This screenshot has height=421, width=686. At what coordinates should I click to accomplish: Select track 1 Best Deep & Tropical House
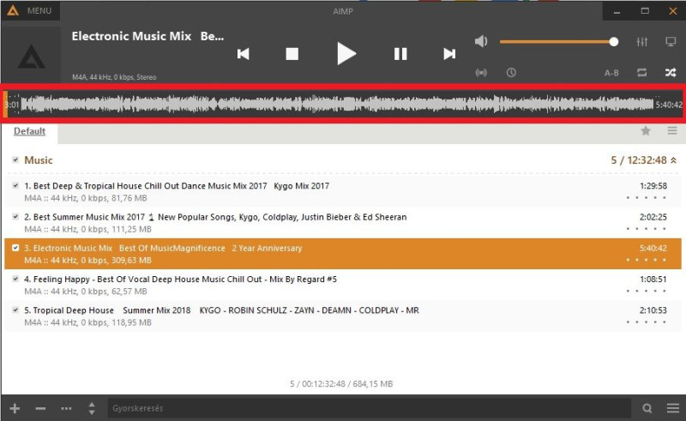click(342, 192)
